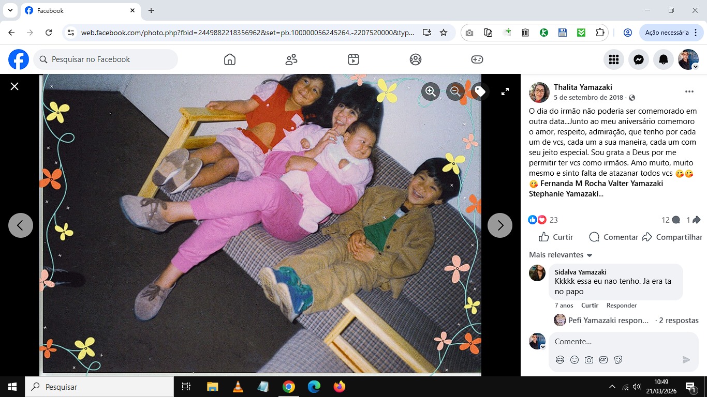Image resolution: width=707 pixels, height=397 pixels.
Task: Open the Facebook apps grid menu
Action: pos(614,59)
